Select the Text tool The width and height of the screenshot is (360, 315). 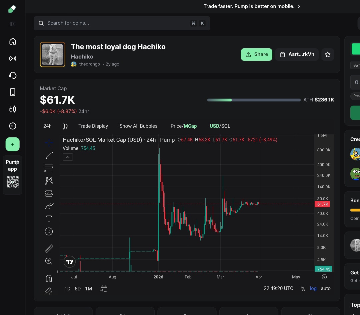(49, 219)
